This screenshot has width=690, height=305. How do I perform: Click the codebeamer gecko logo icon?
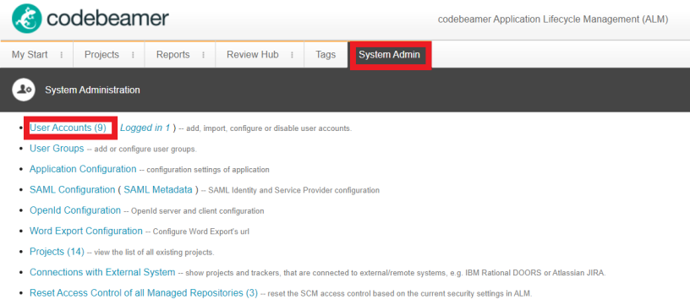(x=27, y=19)
